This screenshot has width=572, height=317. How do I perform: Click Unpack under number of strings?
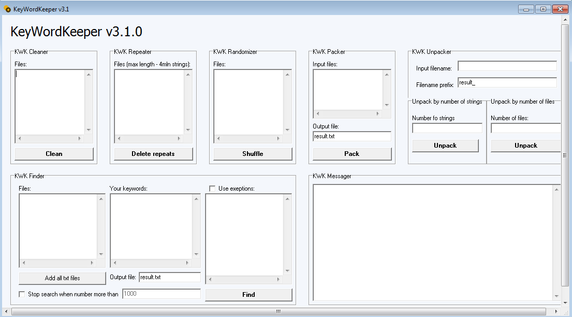tap(445, 146)
